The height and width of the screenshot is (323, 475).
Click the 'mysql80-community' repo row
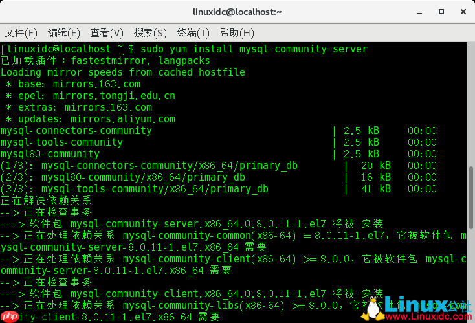[219, 154]
